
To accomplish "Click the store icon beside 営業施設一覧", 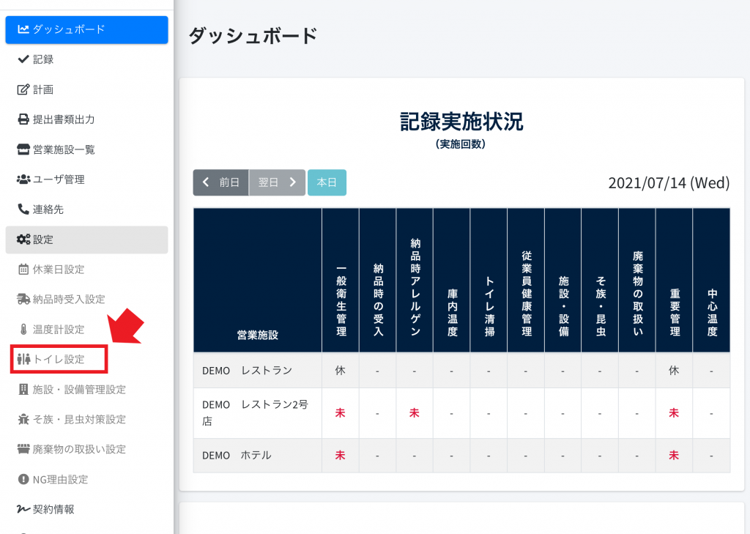I will click(23, 149).
